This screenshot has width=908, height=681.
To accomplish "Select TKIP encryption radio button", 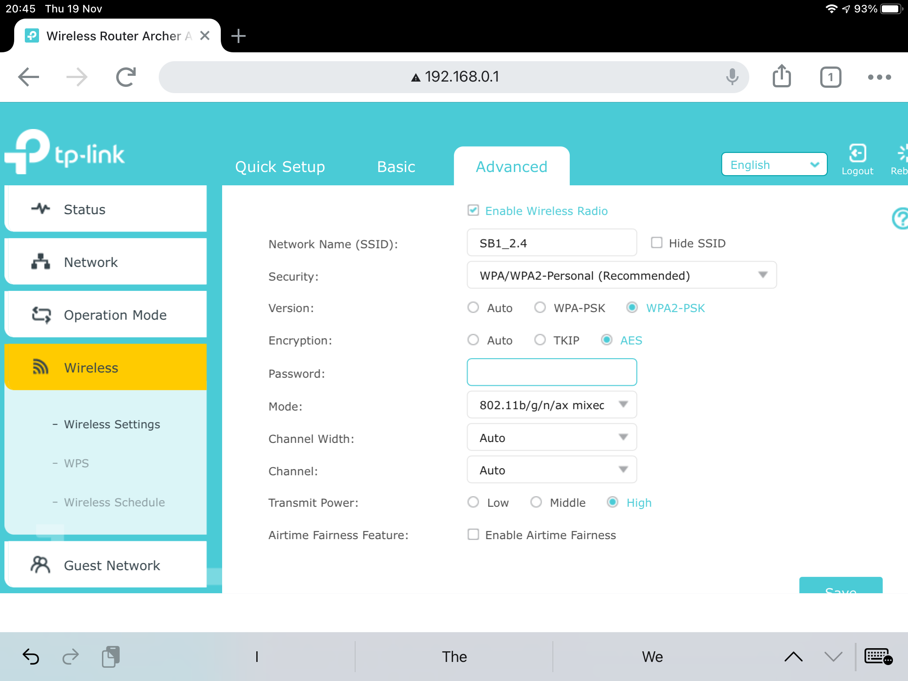I will (x=540, y=340).
